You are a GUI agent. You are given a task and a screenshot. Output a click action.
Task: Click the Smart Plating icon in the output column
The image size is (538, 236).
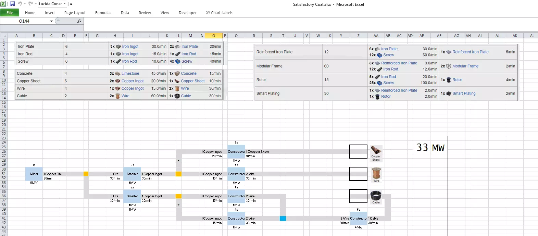[449, 94]
